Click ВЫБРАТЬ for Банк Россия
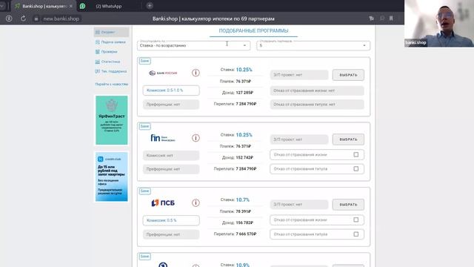The image size is (474, 267). coord(348,75)
